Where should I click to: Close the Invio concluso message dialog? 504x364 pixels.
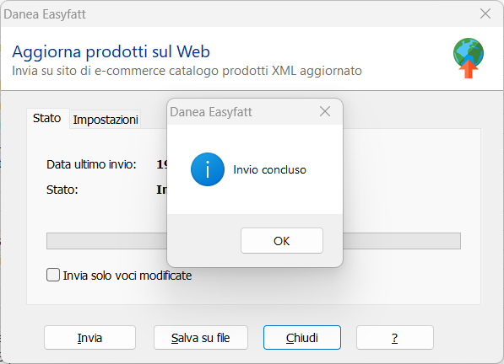pyautogui.click(x=325, y=111)
